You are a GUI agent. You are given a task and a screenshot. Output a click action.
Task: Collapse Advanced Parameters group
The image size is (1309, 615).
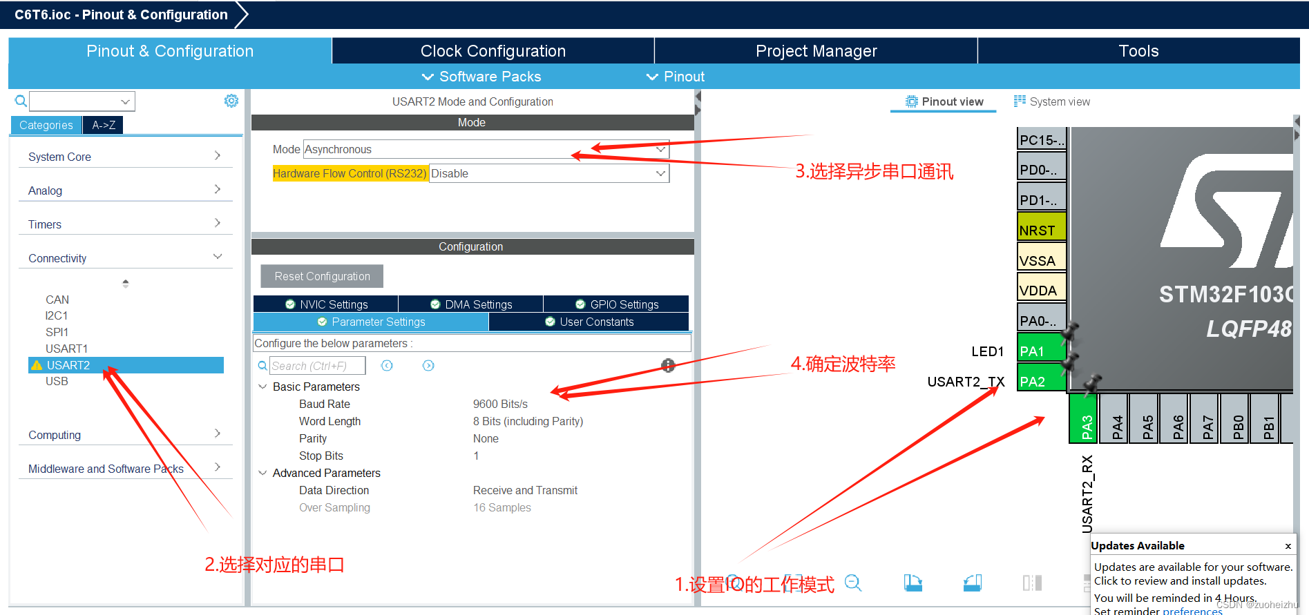coord(262,473)
